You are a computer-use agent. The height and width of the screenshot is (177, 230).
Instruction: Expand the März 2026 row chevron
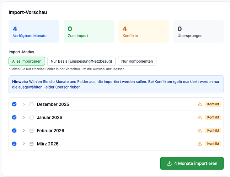(24, 144)
